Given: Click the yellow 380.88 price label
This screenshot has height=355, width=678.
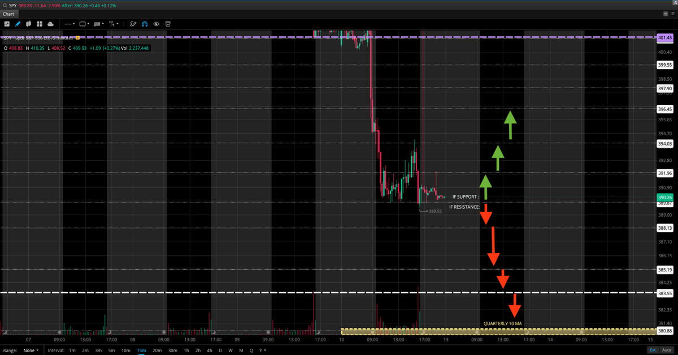Looking at the screenshot, I should (665, 331).
